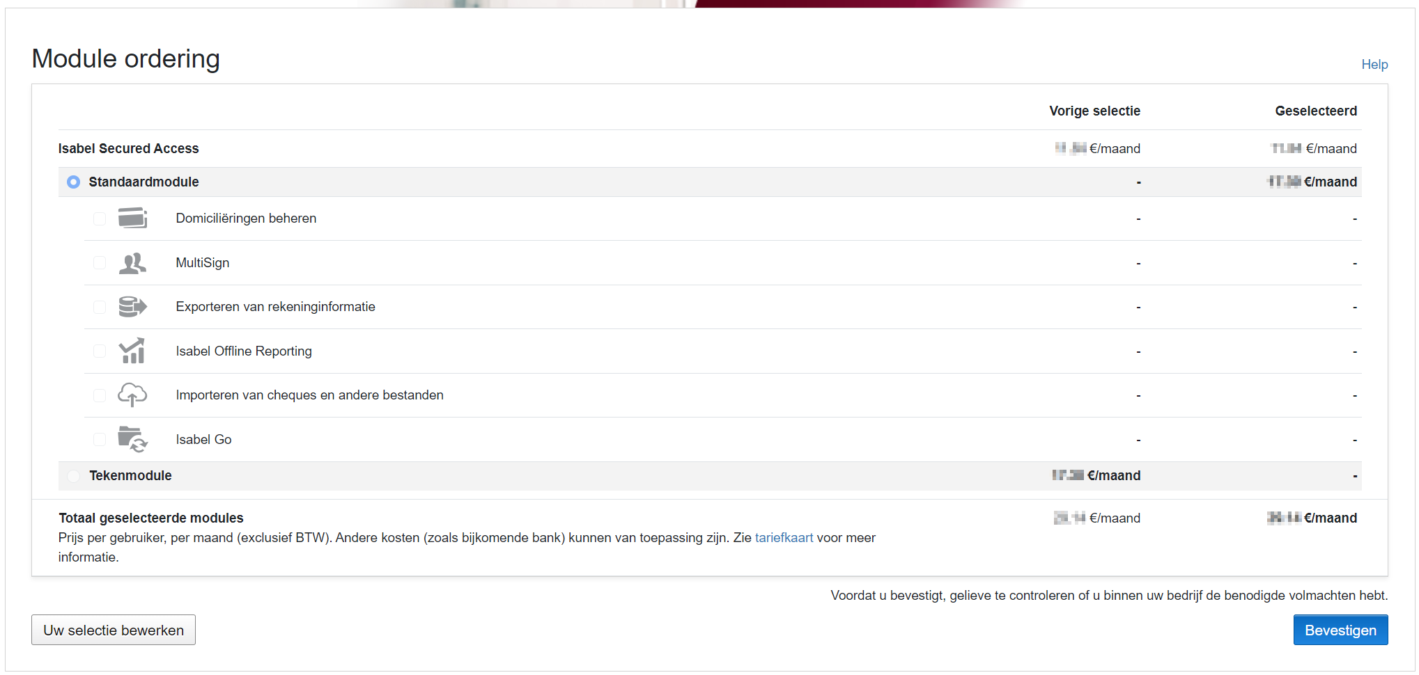
Task: Enable the Isabel Offline Reporting checkbox
Action: (x=100, y=351)
